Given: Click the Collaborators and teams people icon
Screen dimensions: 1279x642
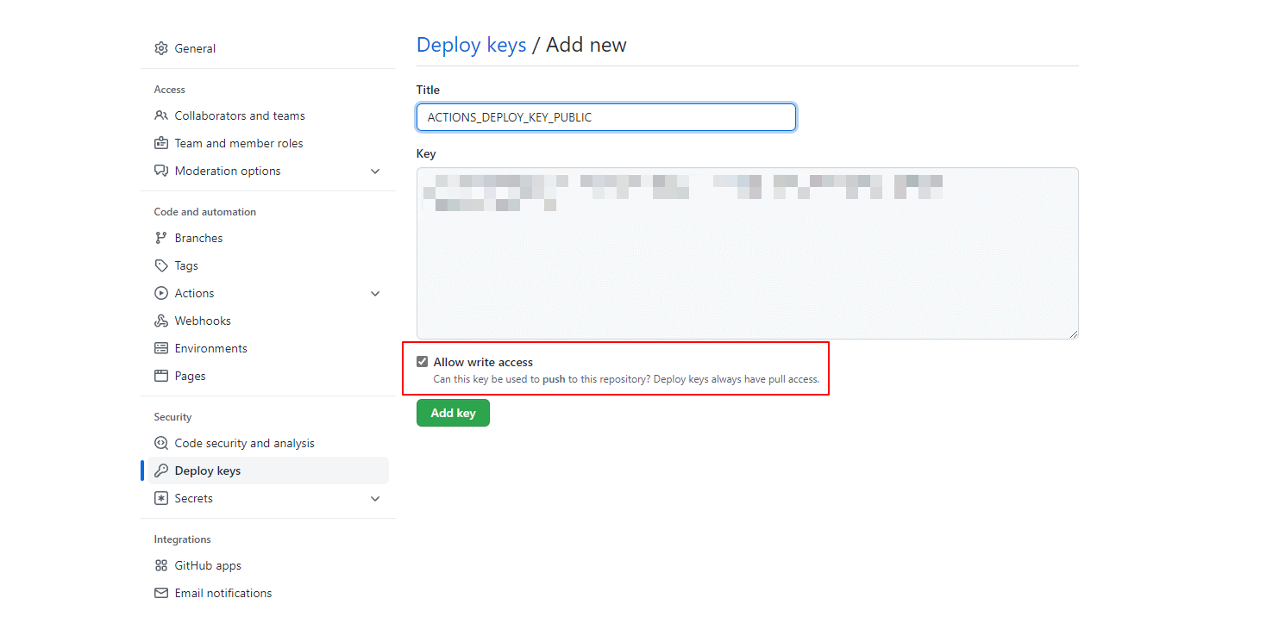Looking at the screenshot, I should coord(161,115).
